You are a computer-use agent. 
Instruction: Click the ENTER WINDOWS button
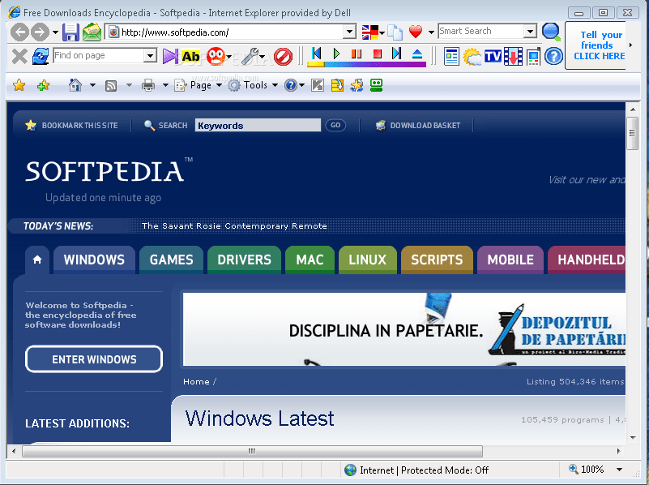coord(94,359)
